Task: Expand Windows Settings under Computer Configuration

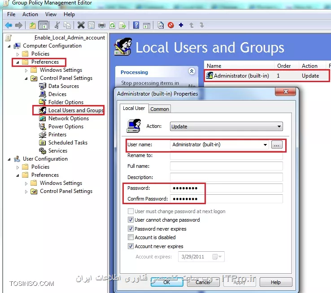Action: 26,70
